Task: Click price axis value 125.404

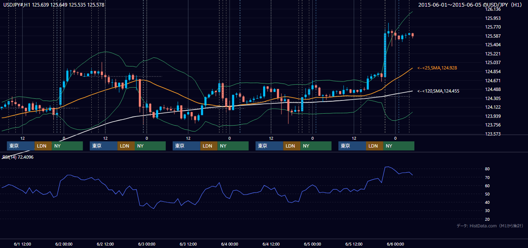Action: coord(493,45)
